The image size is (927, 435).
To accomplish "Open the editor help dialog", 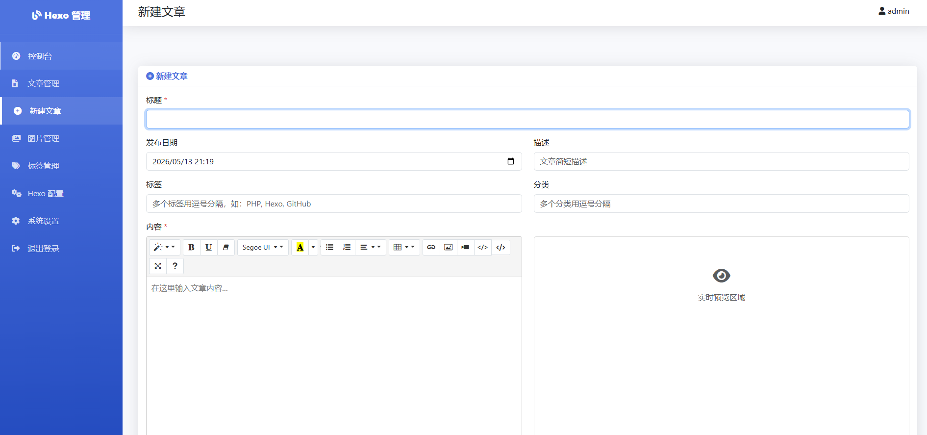I will pos(175,266).
